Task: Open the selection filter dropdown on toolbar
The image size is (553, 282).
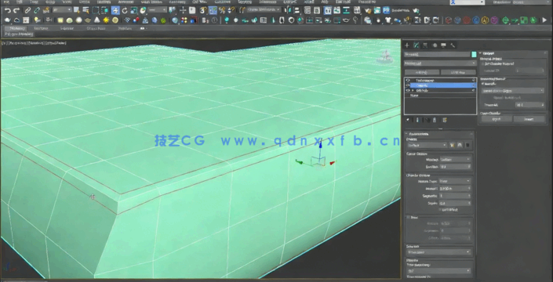Action: [63, 10]
